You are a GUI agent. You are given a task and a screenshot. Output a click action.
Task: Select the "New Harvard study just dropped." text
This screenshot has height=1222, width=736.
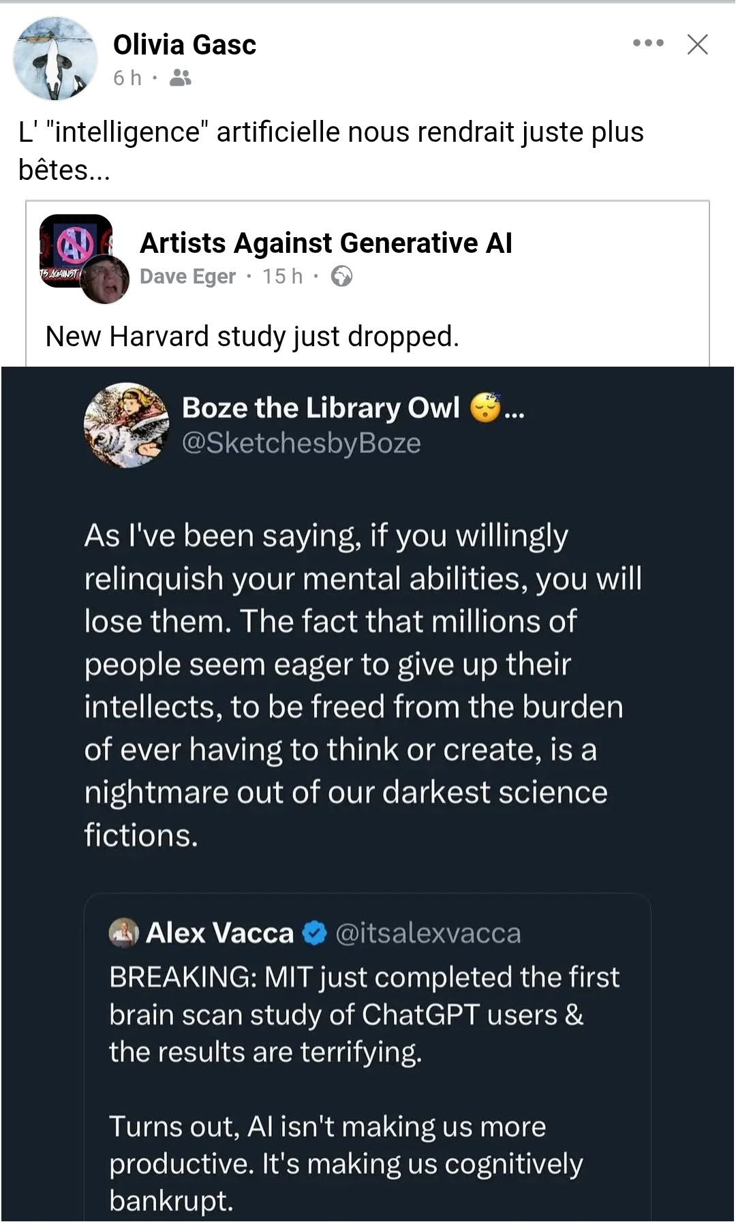tap(252, 336)
